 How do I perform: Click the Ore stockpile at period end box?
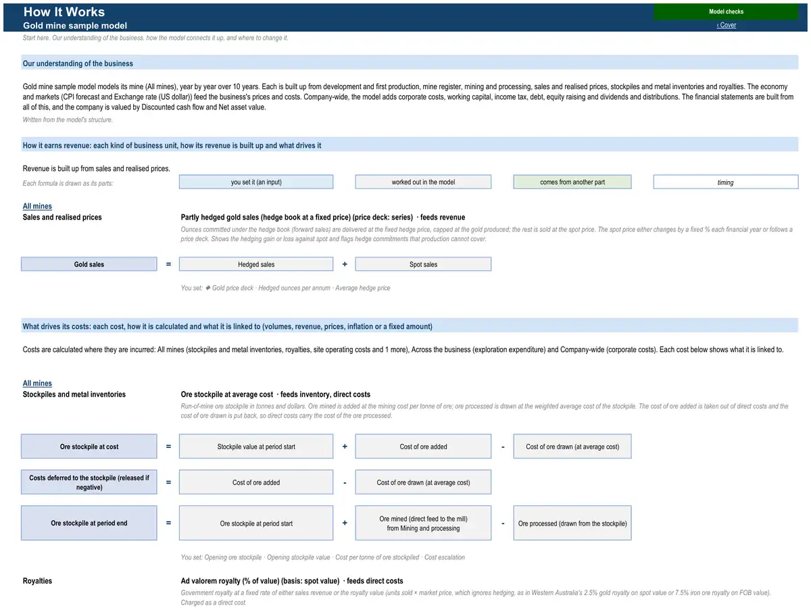[89, 523]
